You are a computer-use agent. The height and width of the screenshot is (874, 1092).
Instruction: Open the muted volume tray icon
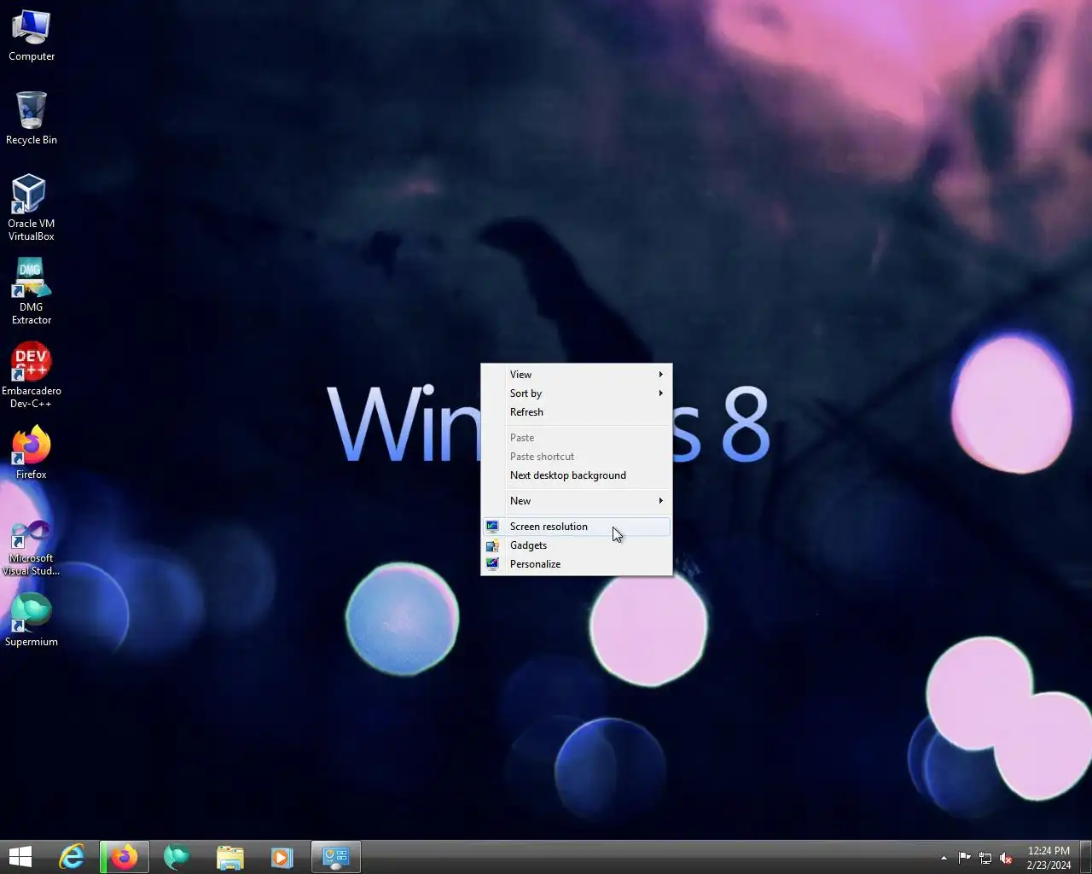1006,858
